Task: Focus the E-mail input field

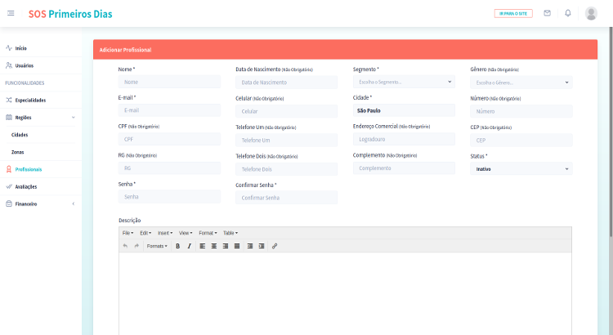Action: click(169, 110)
